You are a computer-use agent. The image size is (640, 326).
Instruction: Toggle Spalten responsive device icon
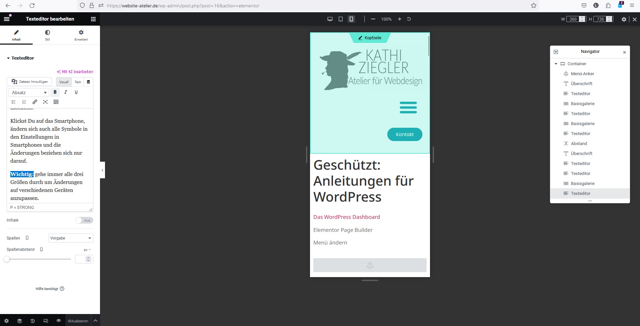pos(27,238)
